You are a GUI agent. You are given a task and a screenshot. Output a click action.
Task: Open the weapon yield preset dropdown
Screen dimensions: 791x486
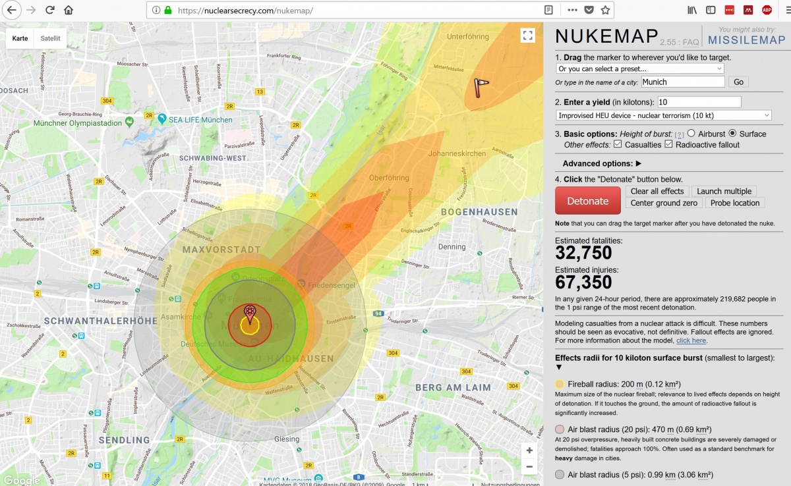[x=663, y=115]
